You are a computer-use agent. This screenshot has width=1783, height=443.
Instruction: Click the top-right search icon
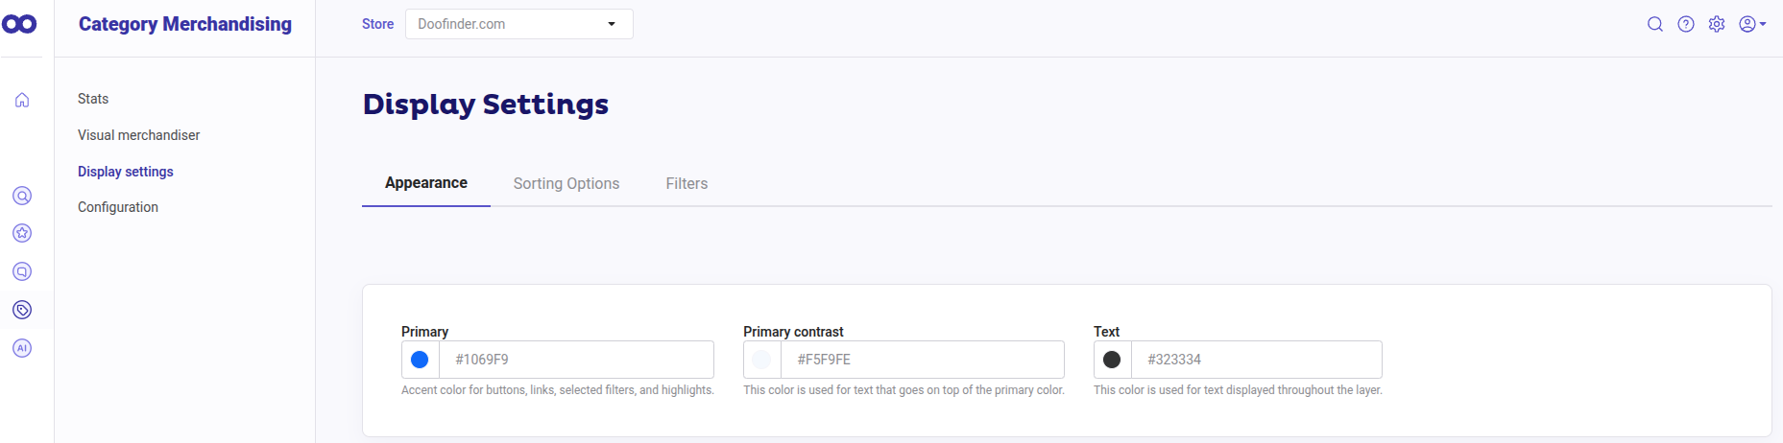[1654, 24]
